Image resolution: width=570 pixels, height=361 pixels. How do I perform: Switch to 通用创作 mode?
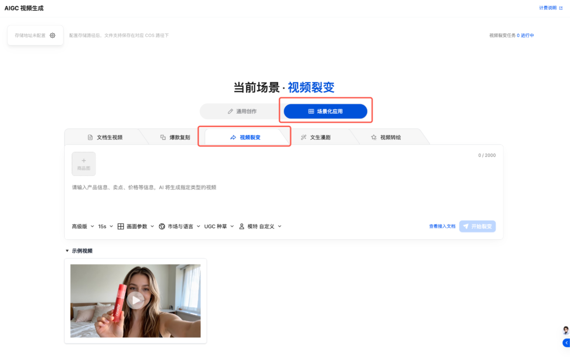[242, 111]
